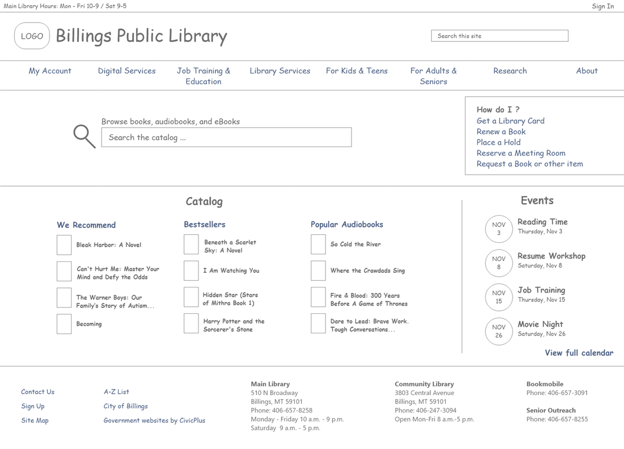Viewport: 624px width, 449px height.
Task: Open the My Account menu
Action: (x=50, y=71)
